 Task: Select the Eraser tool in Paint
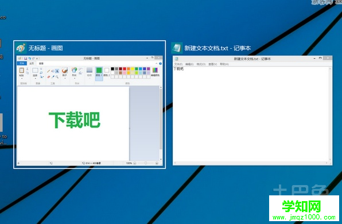point(48,77)
